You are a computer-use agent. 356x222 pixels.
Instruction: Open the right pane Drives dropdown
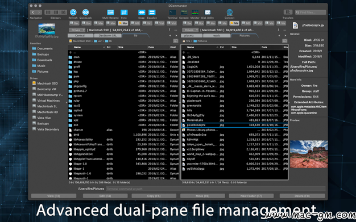pos(191,30)
